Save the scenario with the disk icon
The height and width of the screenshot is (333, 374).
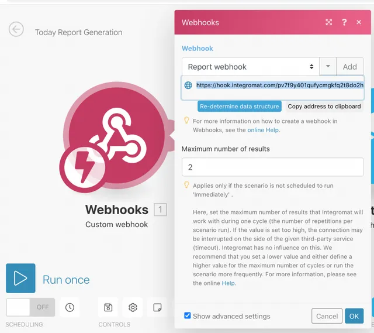[x=108, y=307]
